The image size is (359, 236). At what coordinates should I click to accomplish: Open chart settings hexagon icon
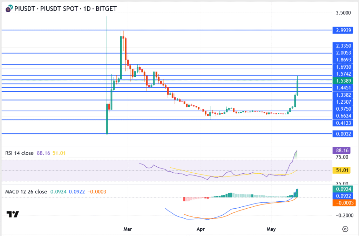click(345, 229)
